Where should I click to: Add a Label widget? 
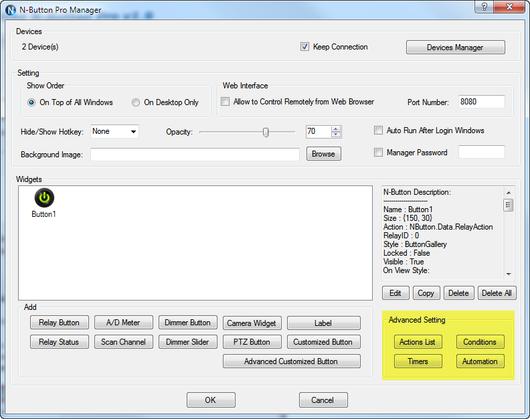click(323, 323)
